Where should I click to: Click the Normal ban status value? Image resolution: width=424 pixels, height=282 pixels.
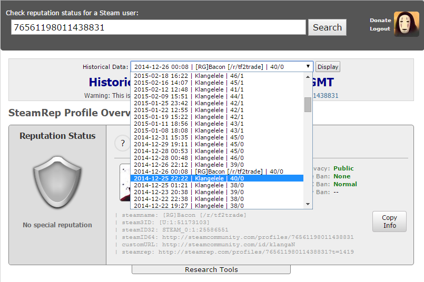point(345,184)
